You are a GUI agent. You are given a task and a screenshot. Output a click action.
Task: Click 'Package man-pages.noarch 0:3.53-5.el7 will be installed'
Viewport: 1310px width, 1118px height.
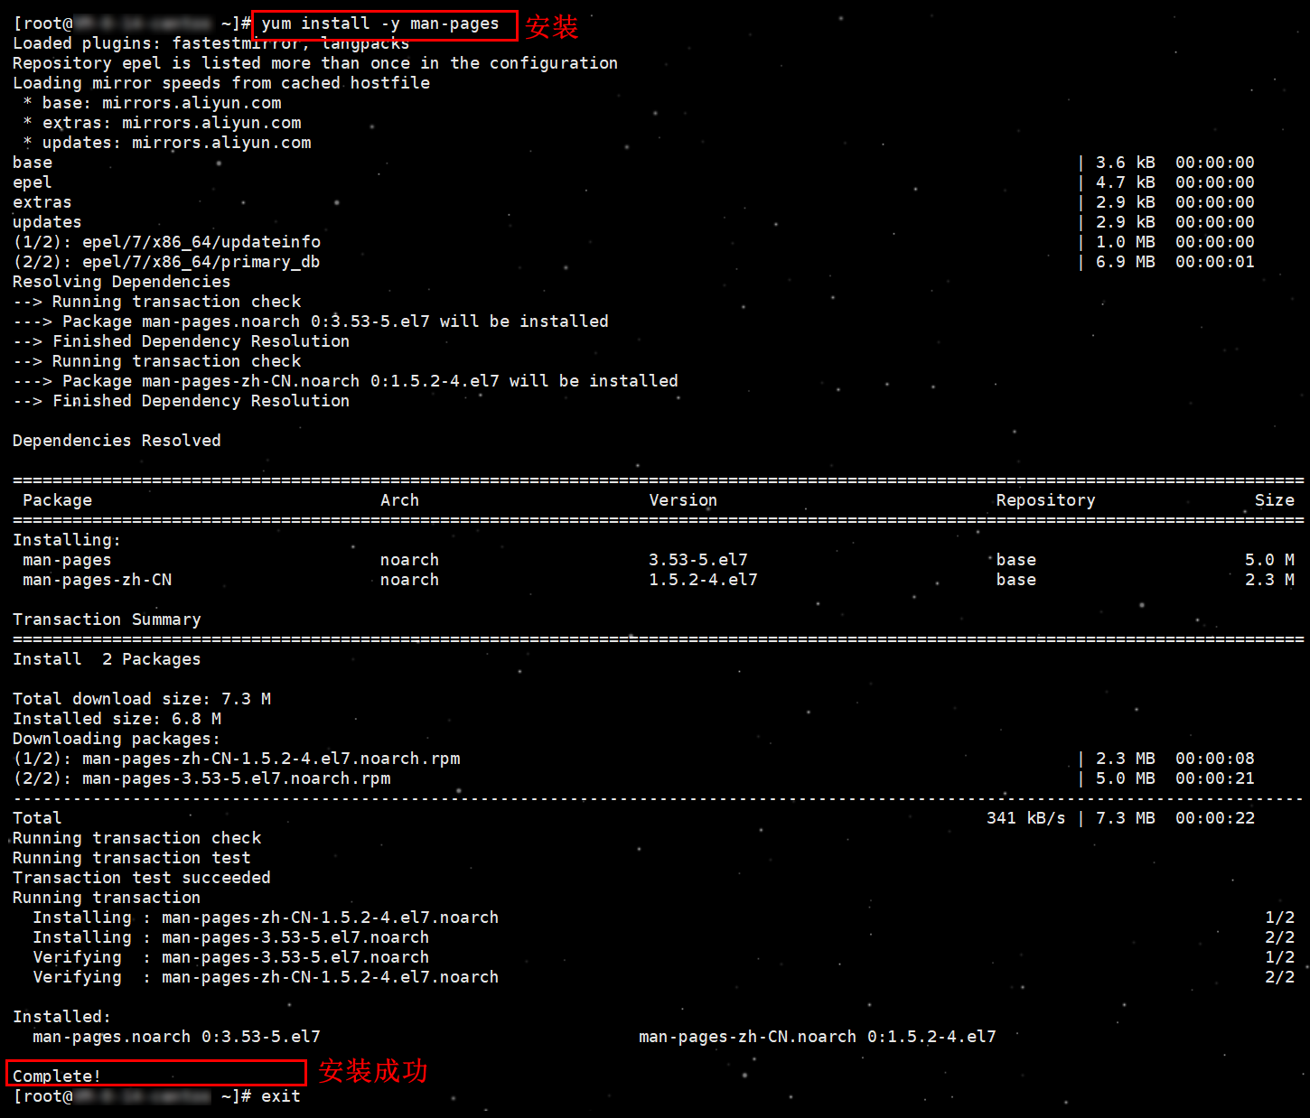click(x=335, y=321)
